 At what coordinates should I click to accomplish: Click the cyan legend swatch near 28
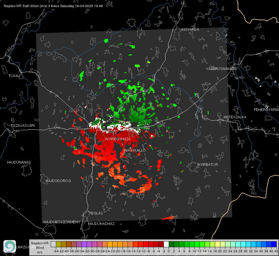pos(243,244)
